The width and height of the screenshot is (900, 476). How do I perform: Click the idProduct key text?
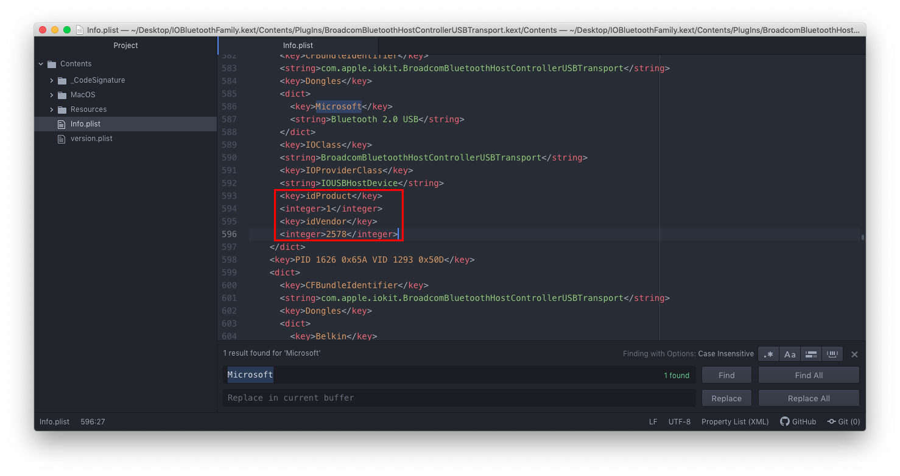[328, 196]
